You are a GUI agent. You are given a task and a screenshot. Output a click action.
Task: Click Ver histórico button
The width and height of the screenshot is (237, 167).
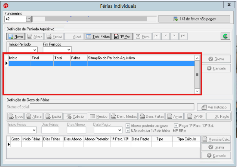pos(214,107)
